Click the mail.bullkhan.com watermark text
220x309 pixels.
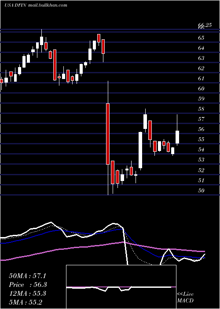[x=48, y=5]
